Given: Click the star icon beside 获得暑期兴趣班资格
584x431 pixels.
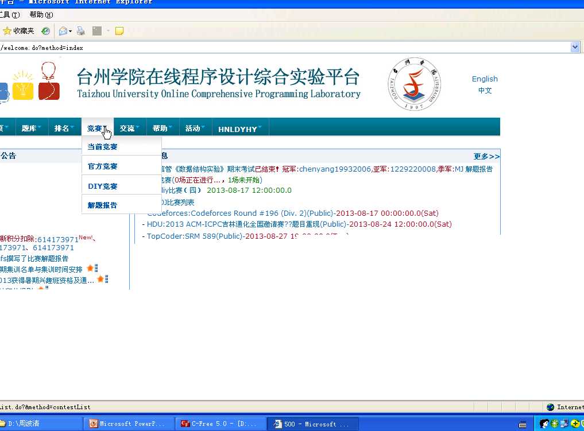Looking at the screenshot, I should coord(100,279).
